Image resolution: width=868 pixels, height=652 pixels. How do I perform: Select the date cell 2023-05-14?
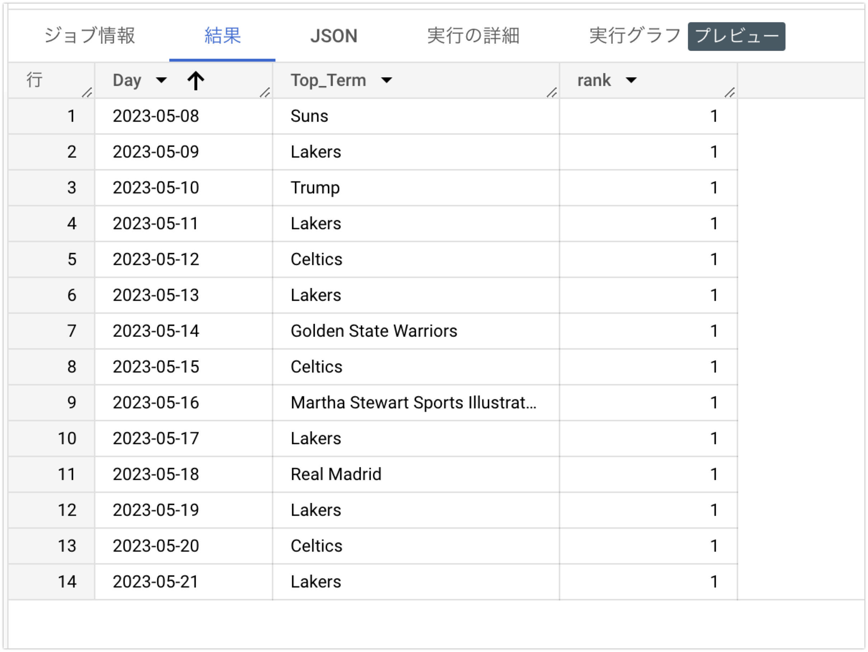pyautogui.click(x=184, y=331)
